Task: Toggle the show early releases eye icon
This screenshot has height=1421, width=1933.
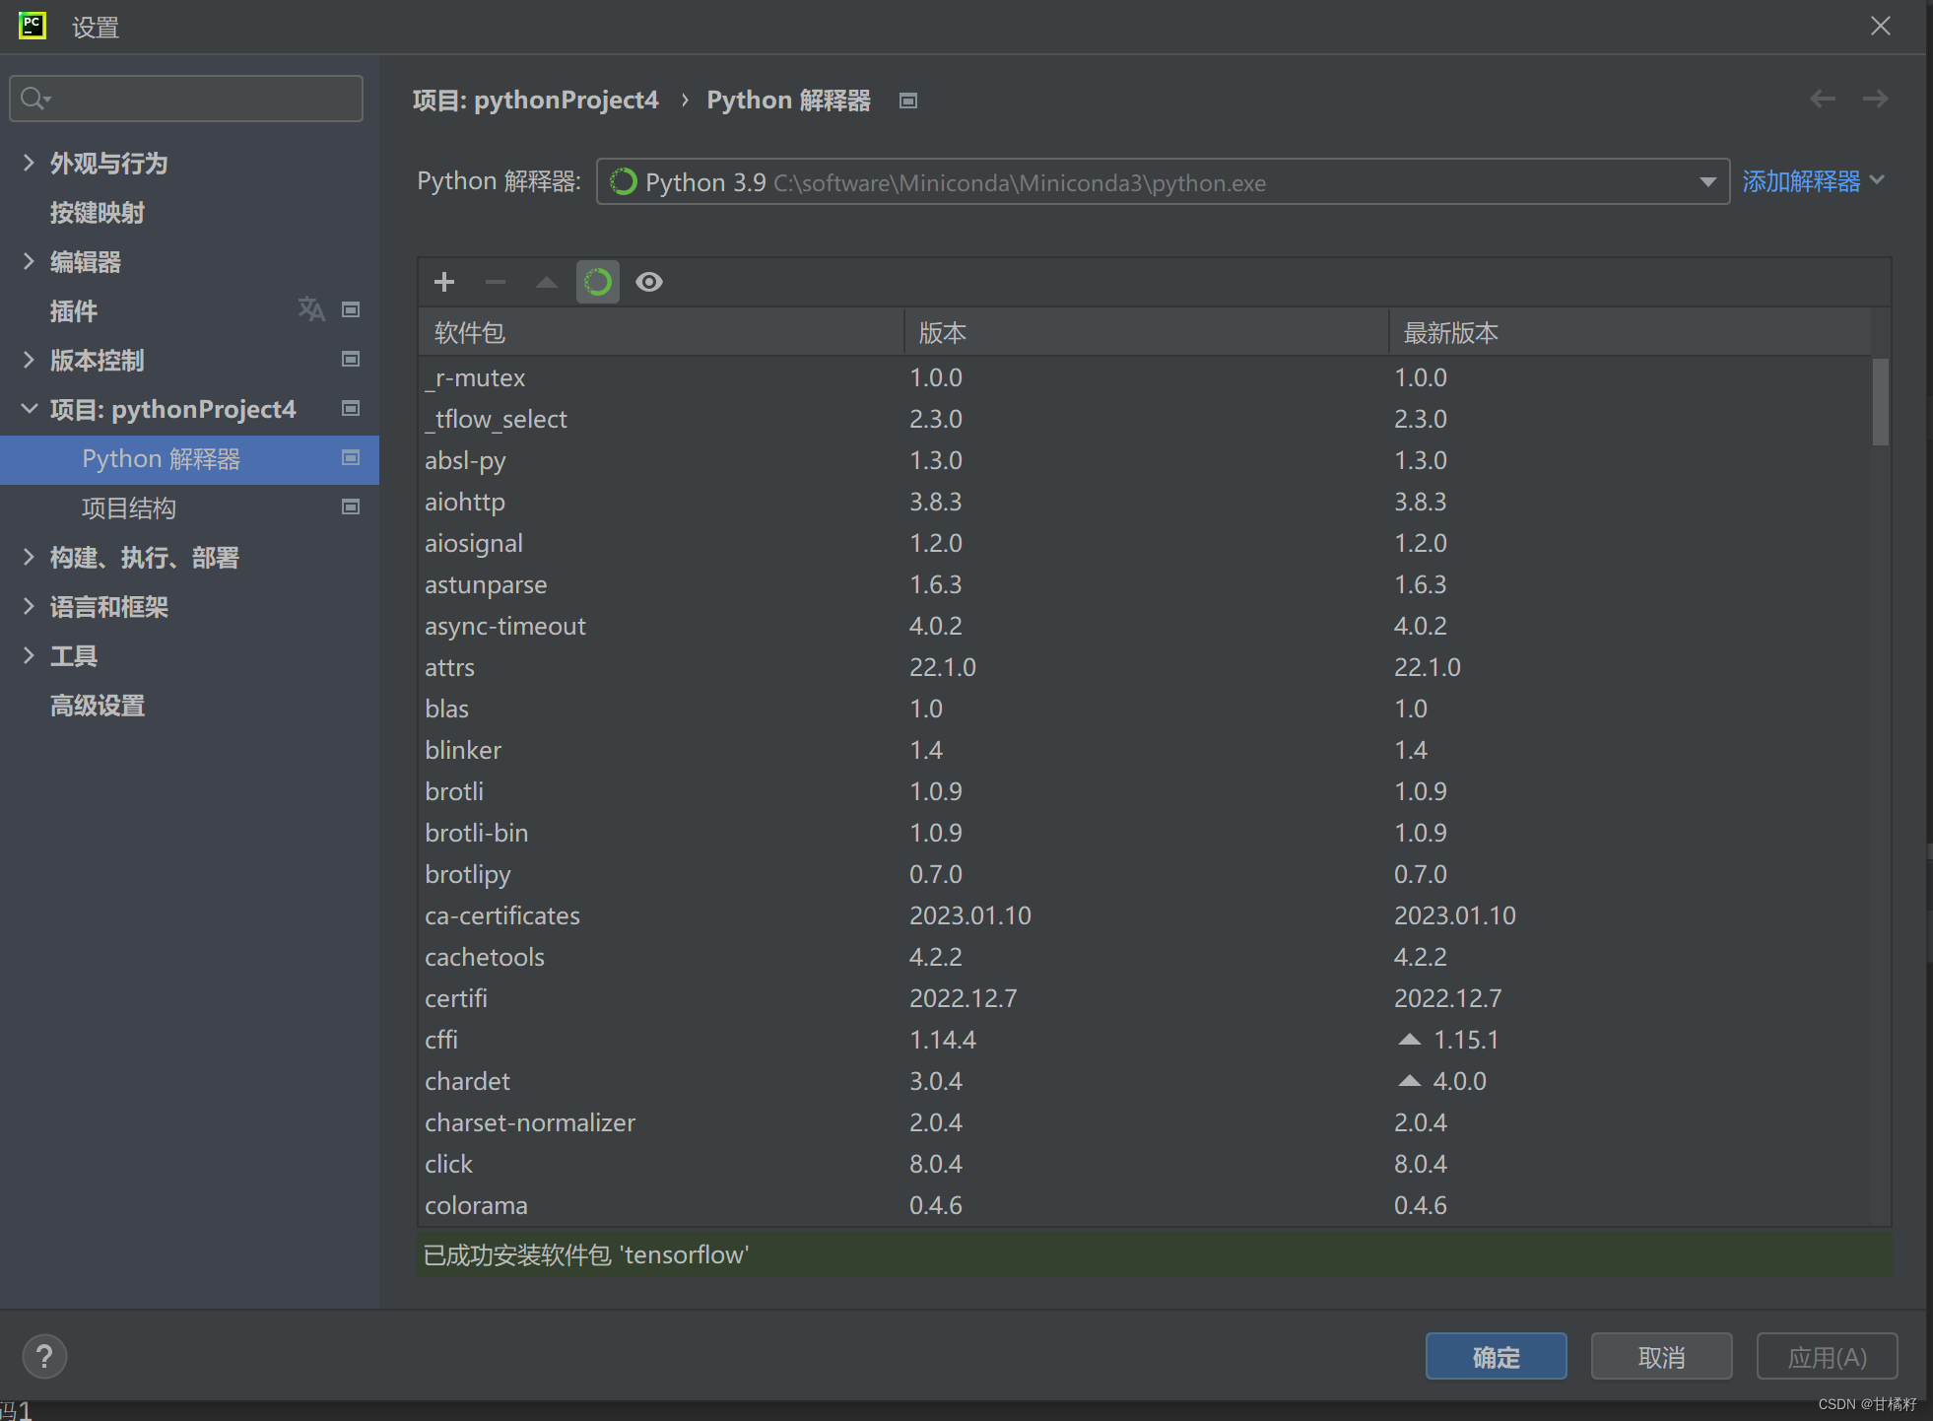Action: pos(648,282)
